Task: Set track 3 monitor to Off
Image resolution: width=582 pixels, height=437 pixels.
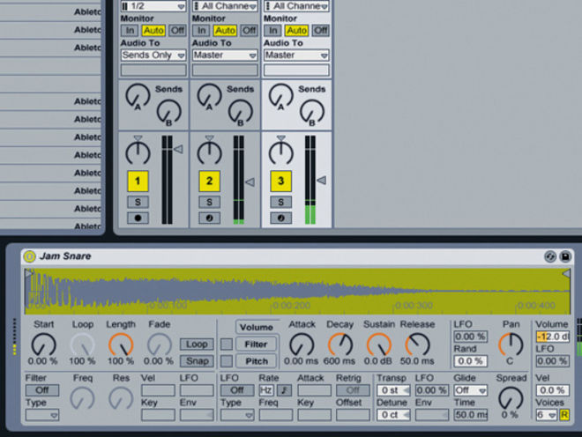Action: coord(321,31)
